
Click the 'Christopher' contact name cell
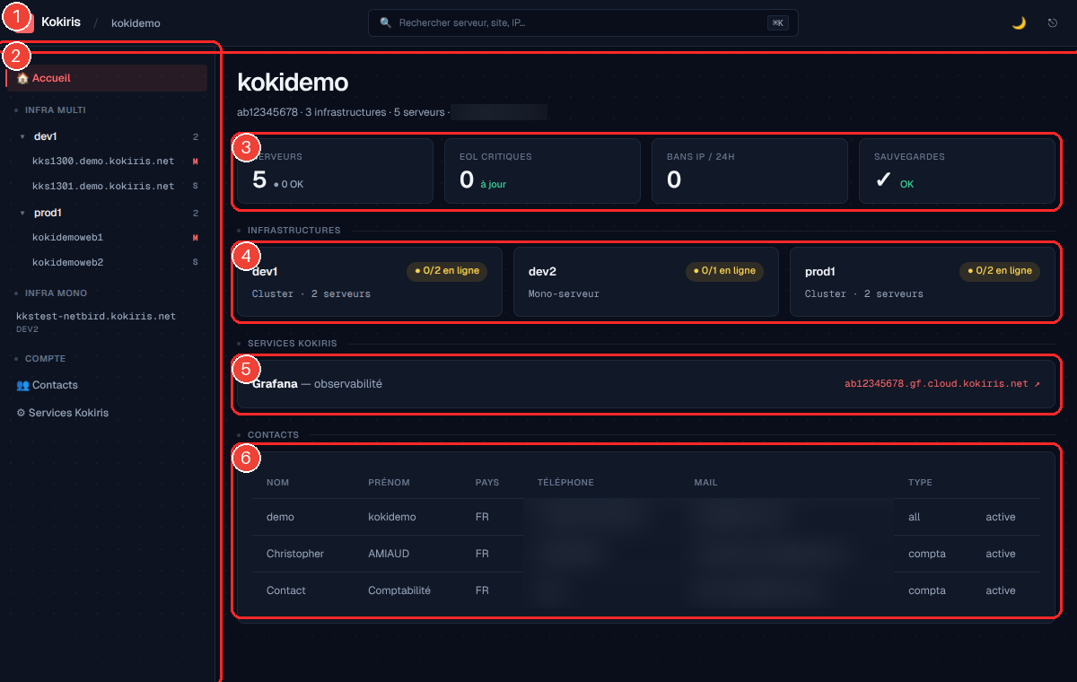click(295, 554)
